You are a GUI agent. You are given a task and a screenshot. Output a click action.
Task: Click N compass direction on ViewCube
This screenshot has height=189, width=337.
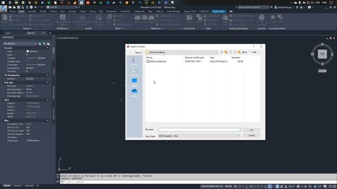[x=322, y=44]
